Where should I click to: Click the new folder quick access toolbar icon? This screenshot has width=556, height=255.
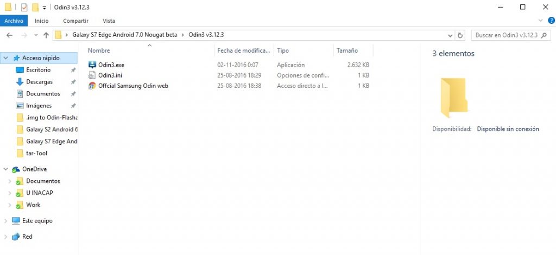(35, 7)
